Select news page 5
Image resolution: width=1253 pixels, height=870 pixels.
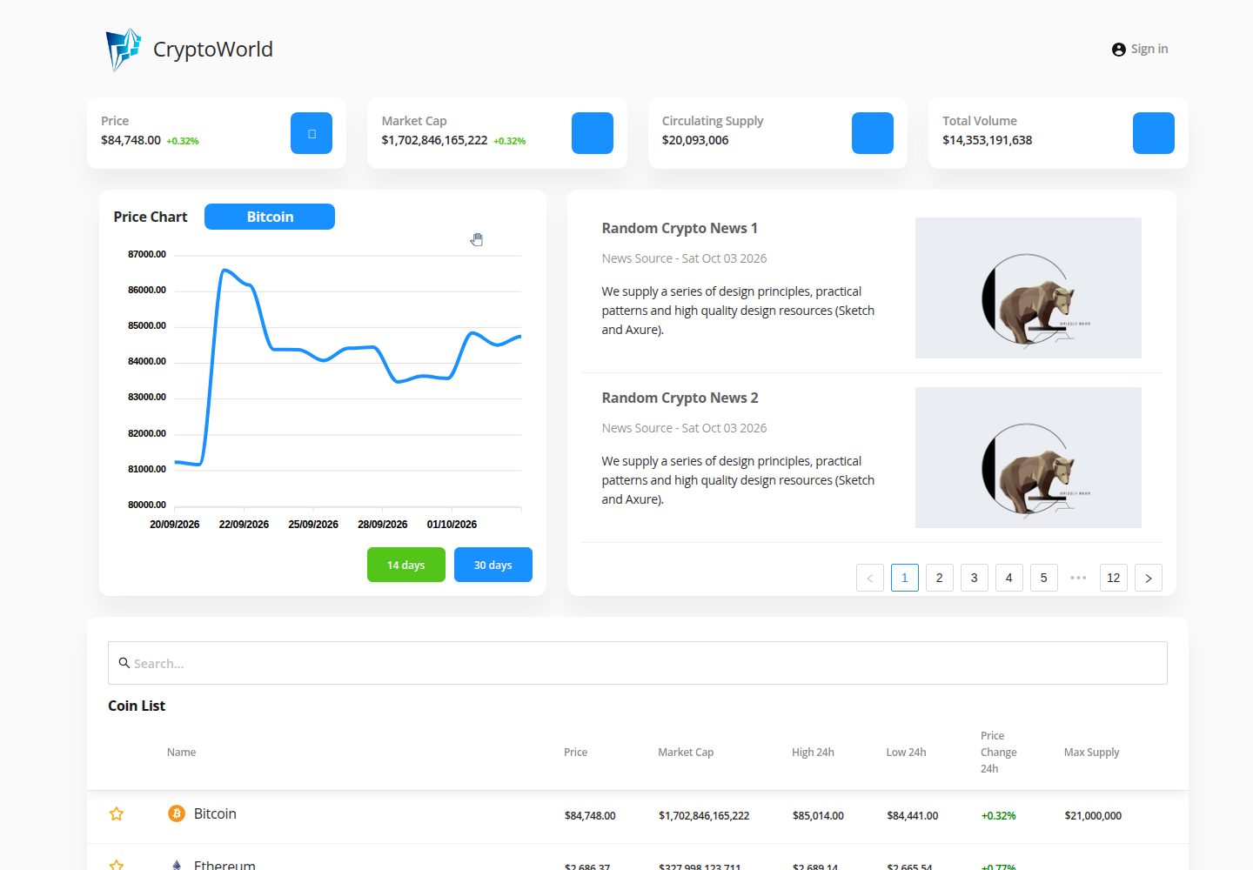[x=1044, y=578]
